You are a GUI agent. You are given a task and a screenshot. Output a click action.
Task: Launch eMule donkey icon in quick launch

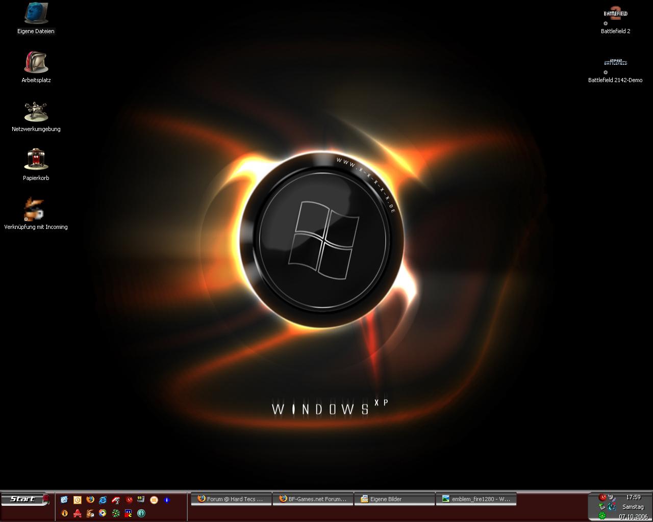point(90,513)
